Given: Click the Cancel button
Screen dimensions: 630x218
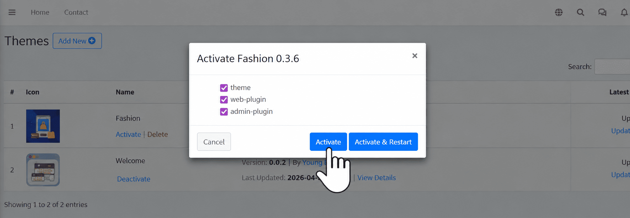Looking at the screenshot, I should click(214, 142).
